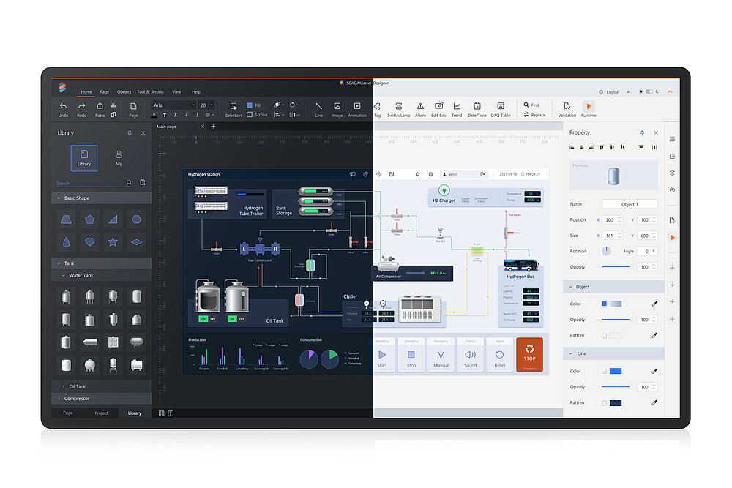Pin the Library panel
This screenshot has height=488, width=732.
tap(130, 133)
